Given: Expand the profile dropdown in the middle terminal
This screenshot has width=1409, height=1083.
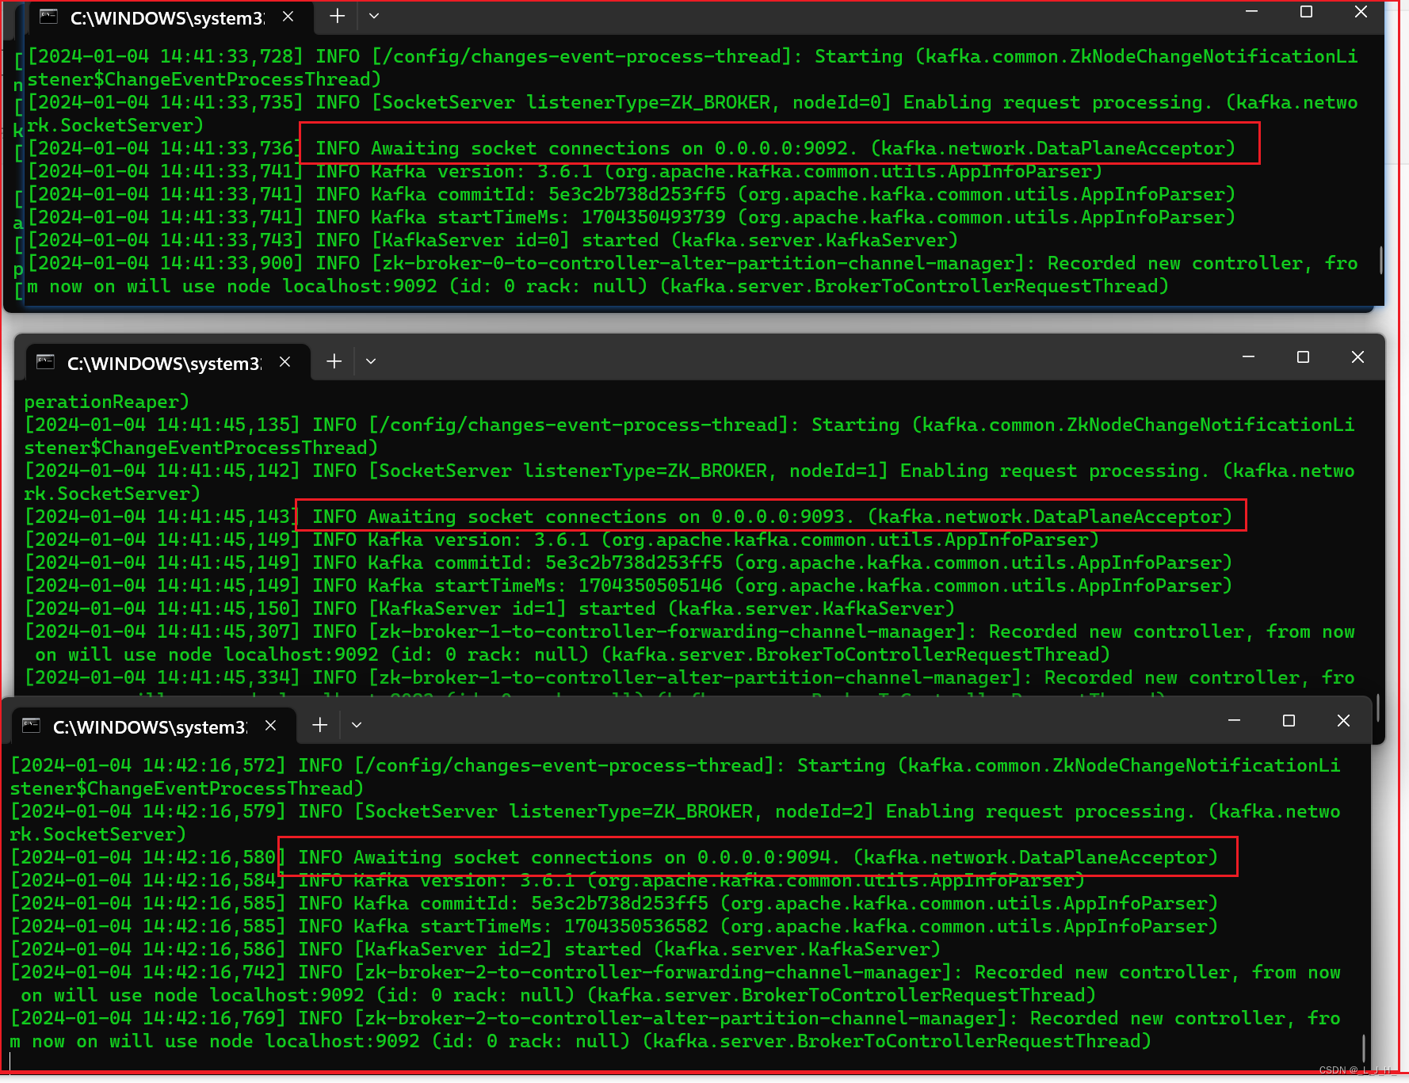Looking at the screenshot, I should coord(371,361).
